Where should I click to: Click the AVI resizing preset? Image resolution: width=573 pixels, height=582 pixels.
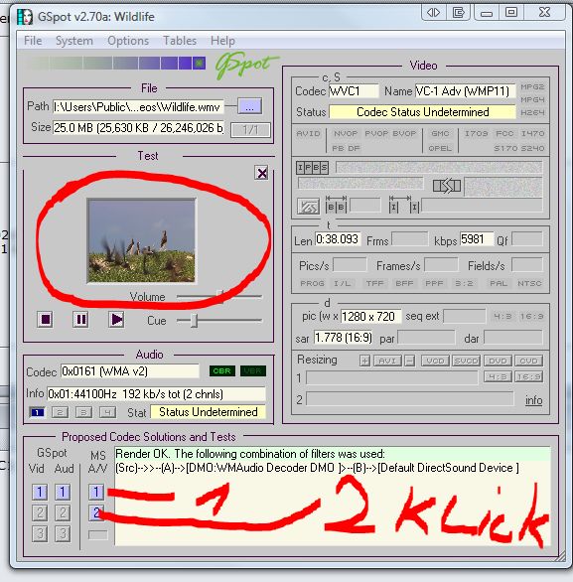click(387, 361)
